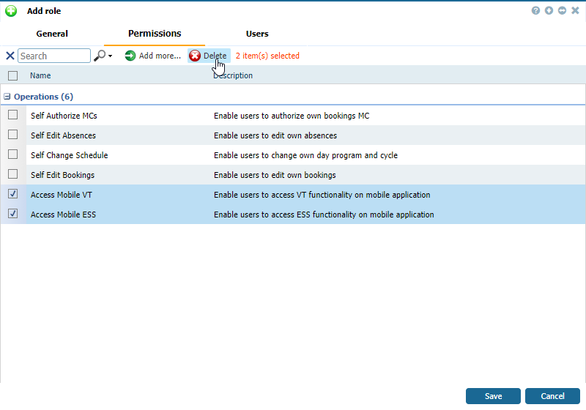Clear search with the X icon
This screenshot has width=586, height=410.
10,56
